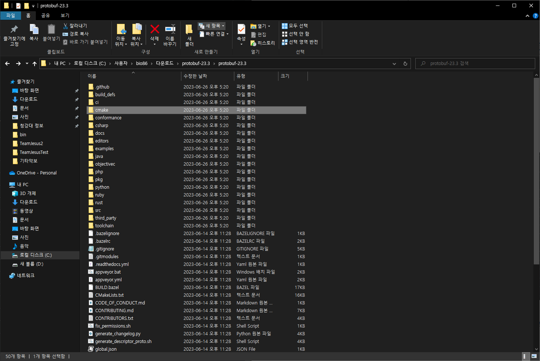Click 편집 edit button
The image size is (540, 361).
point(259,35)
